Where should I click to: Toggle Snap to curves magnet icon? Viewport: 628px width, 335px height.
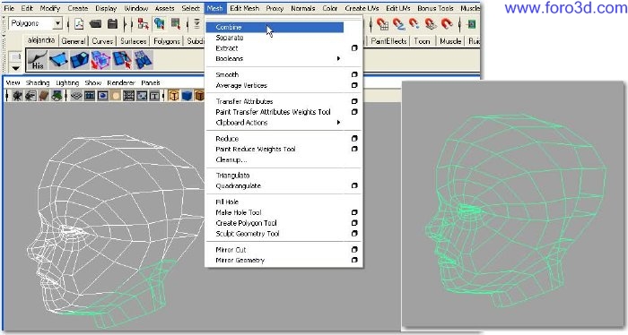tap(399, 24)
